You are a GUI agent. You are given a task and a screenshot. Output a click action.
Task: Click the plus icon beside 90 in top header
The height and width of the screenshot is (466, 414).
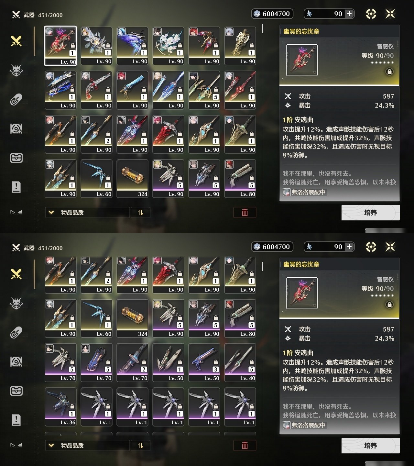click(349, 14)
